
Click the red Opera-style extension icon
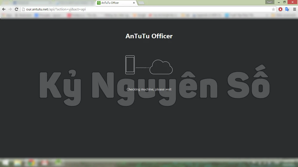(x=280, y=9)
